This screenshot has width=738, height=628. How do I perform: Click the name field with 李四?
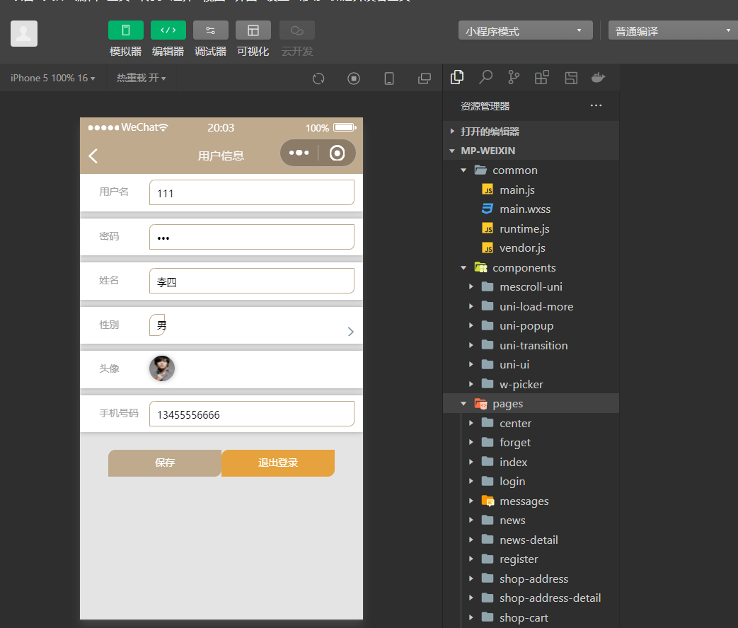[252, 281]
